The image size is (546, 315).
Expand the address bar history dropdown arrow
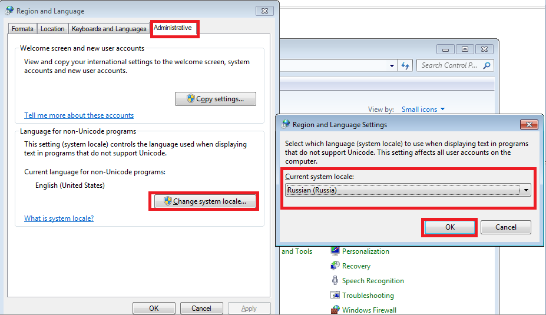point(393,65)
